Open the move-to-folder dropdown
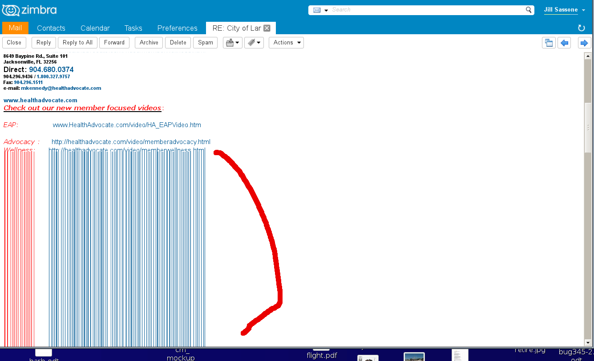Image resolution: width=594 pixels, height=361 pixels. pyautogui.click(x=233, y=43)
